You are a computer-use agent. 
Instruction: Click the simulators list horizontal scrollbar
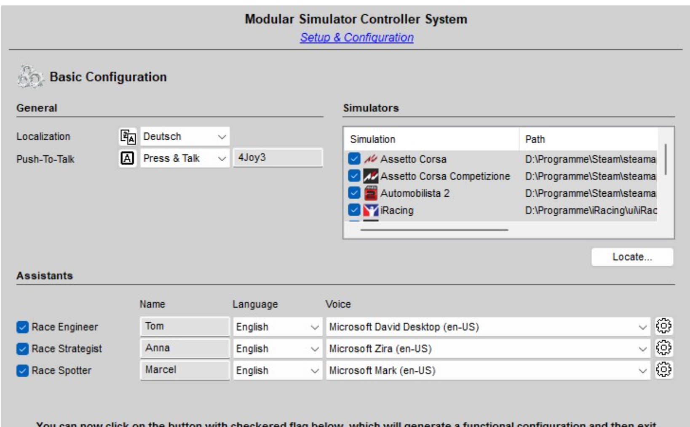[x=434, y=230]
